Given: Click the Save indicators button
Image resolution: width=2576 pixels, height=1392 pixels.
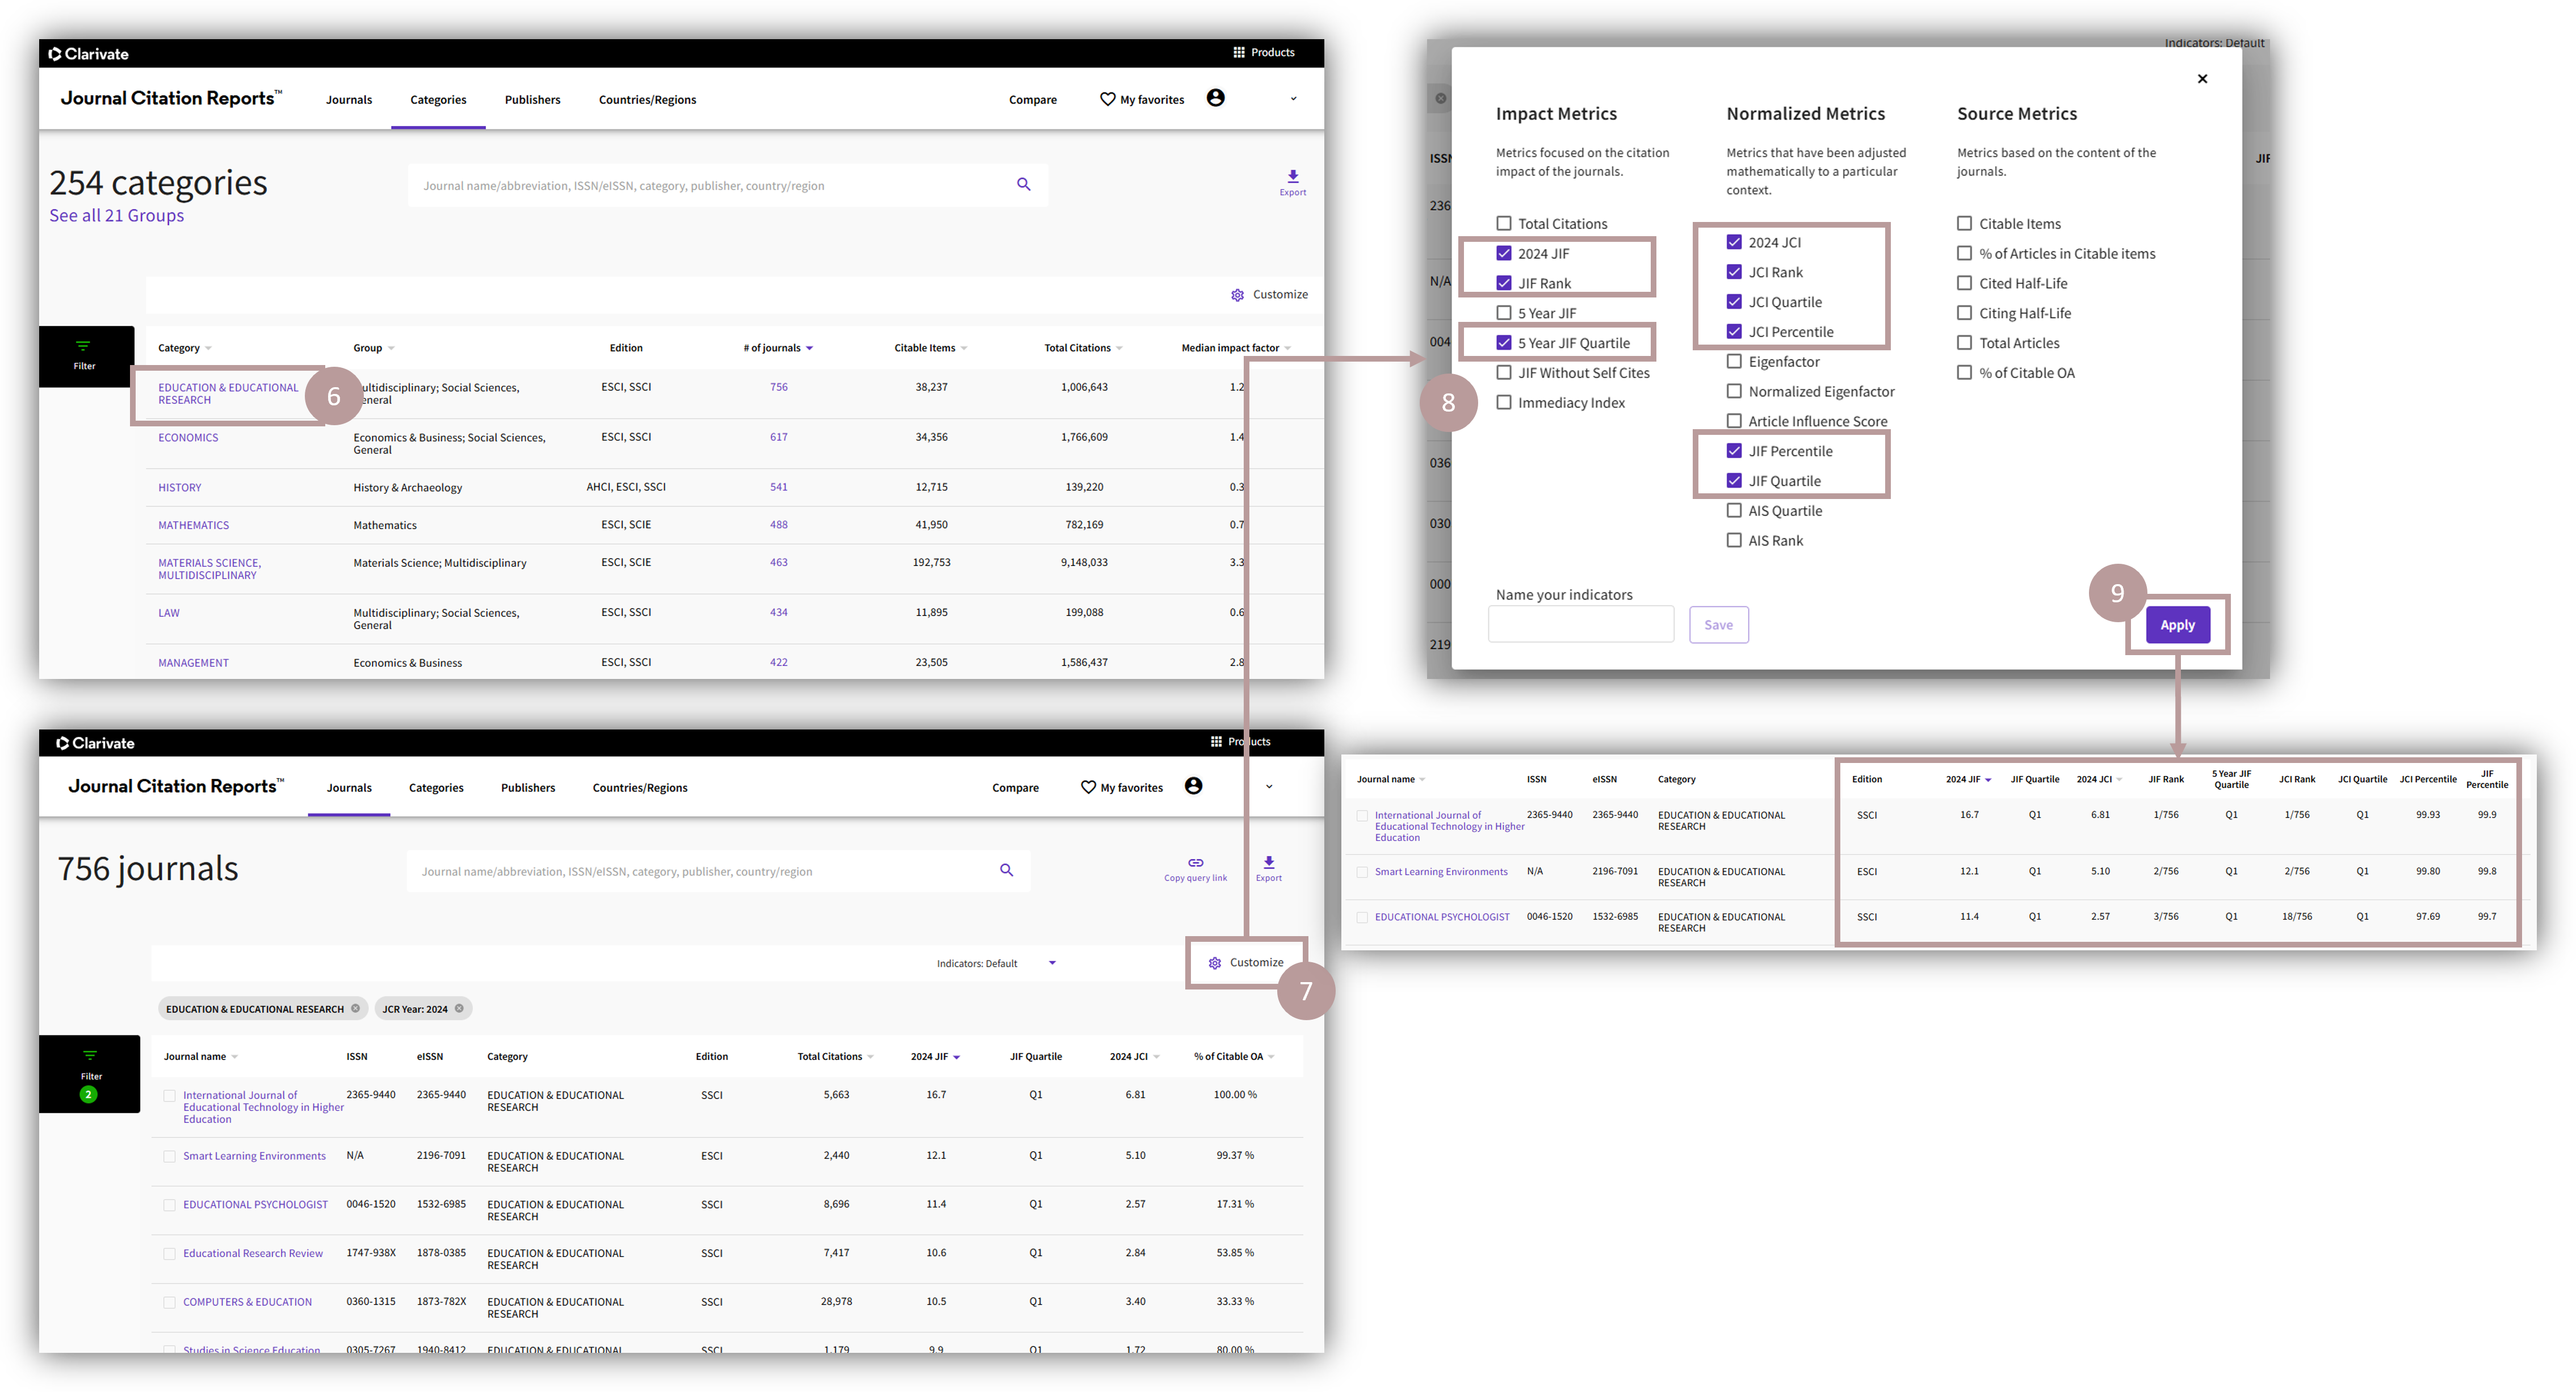Looking at the screenshot, I should point(1718,625).
